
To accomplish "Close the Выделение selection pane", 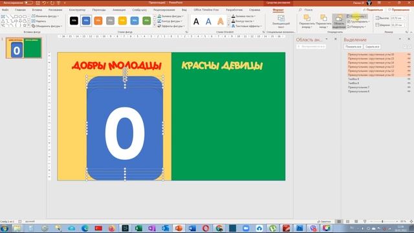I will pyautogui.click(x=409, y=39).
